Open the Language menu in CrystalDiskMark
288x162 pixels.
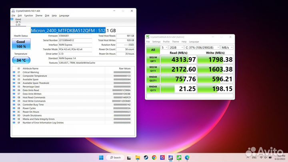tap(194, 42)
